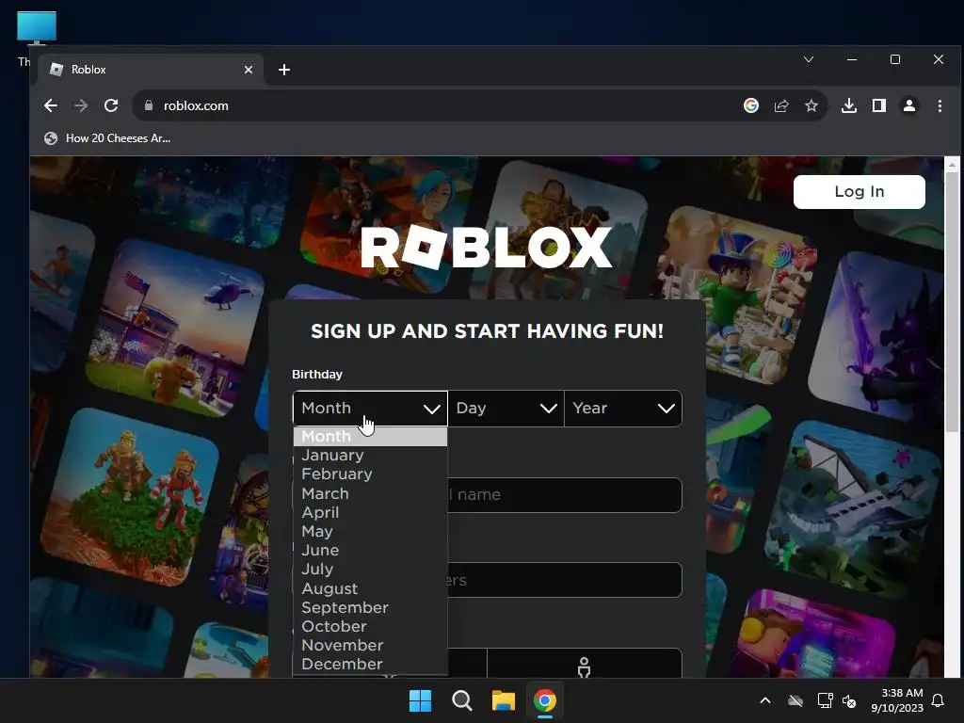This screenshot has width=964, height=723.
Task: Choose February from the month list
Action: 370,474
